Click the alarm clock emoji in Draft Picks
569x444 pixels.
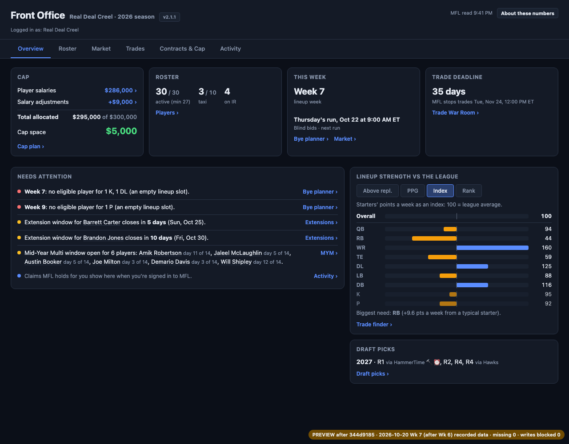tap(437, 362)
